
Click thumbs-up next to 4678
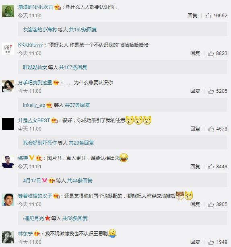pyautogui.click(x=211, y=129)
